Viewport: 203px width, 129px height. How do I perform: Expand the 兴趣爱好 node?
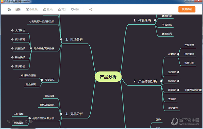[x=12, y=48]
